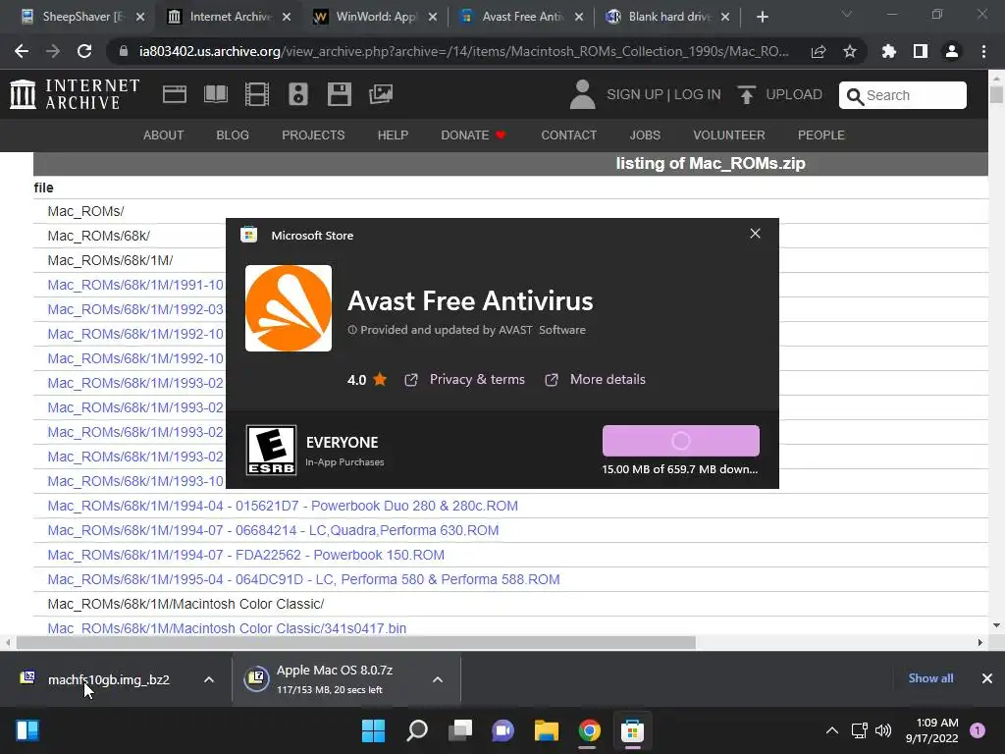The image size is (1005, 754).
Task: Open File Explorer from the taskbar
Action: click(546, 730)
